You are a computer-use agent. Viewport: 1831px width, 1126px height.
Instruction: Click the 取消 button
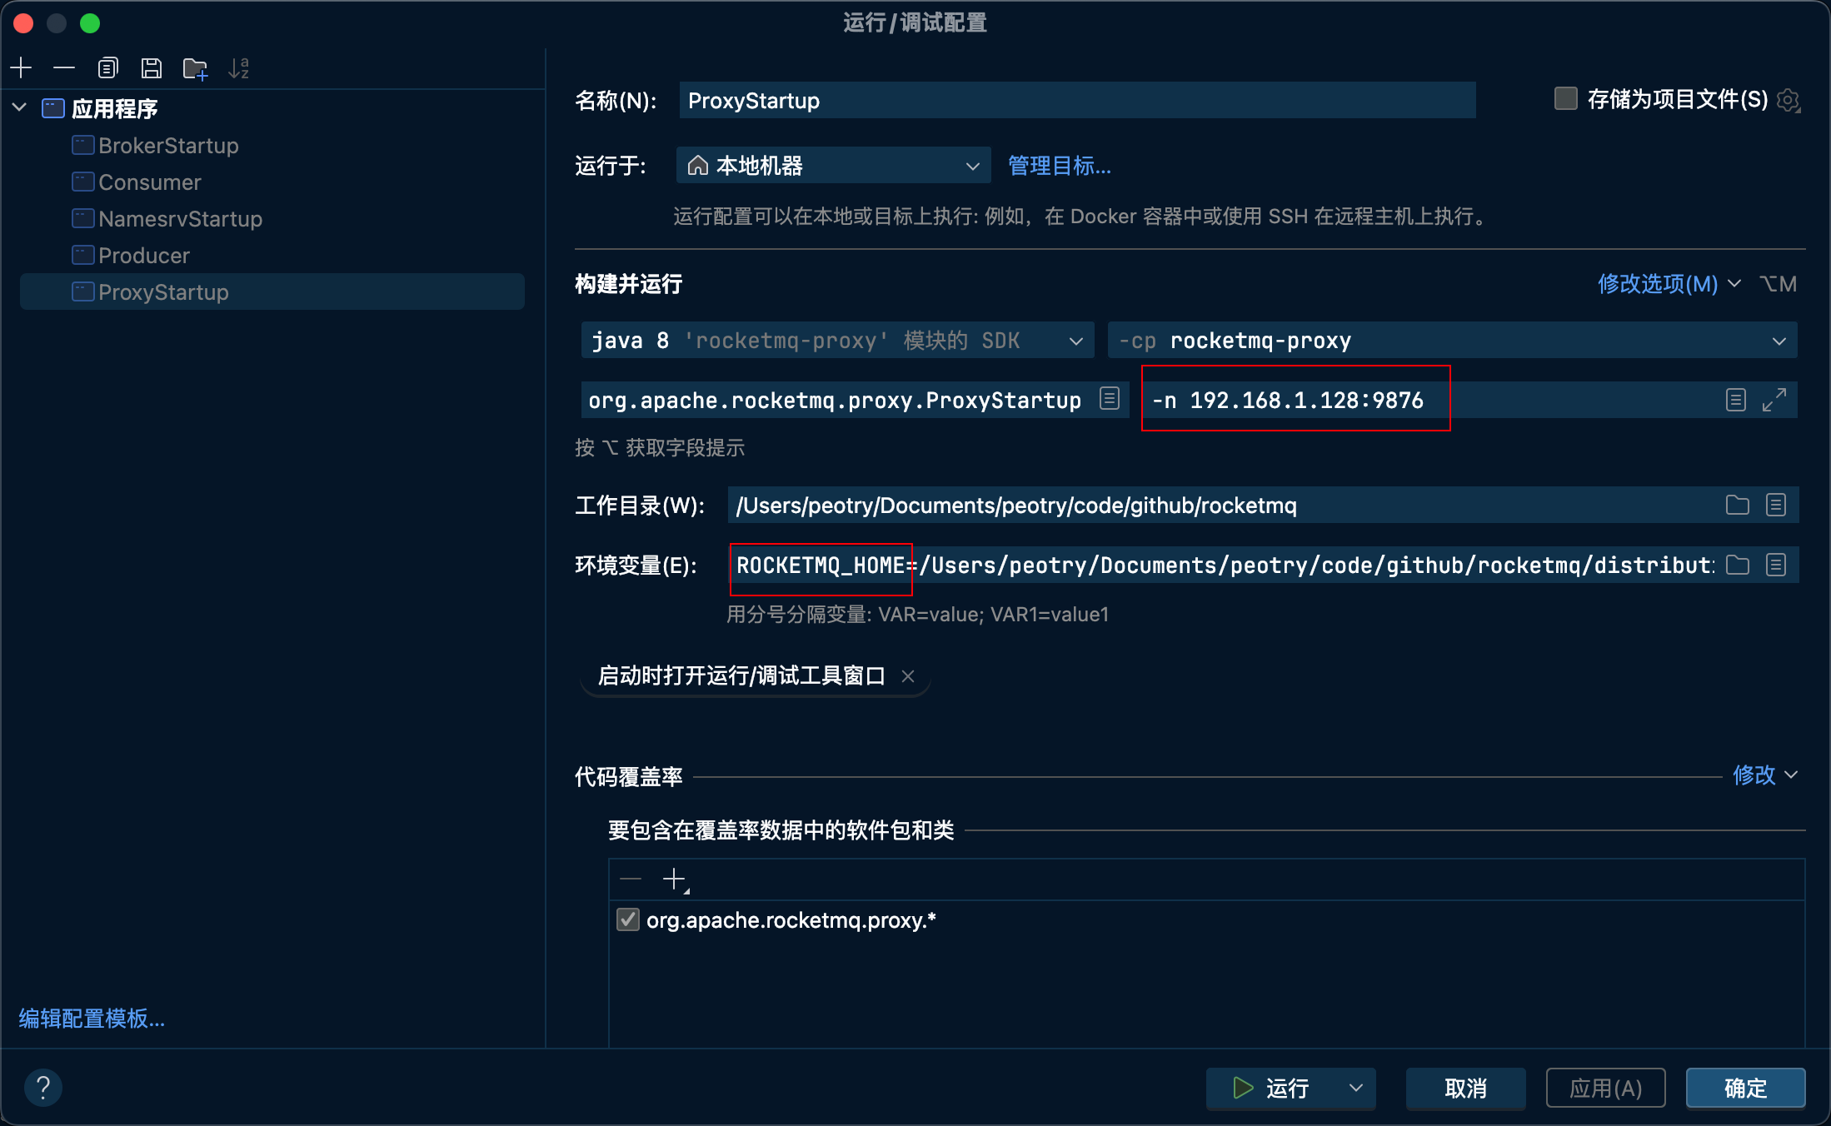coord(1465,1088)
